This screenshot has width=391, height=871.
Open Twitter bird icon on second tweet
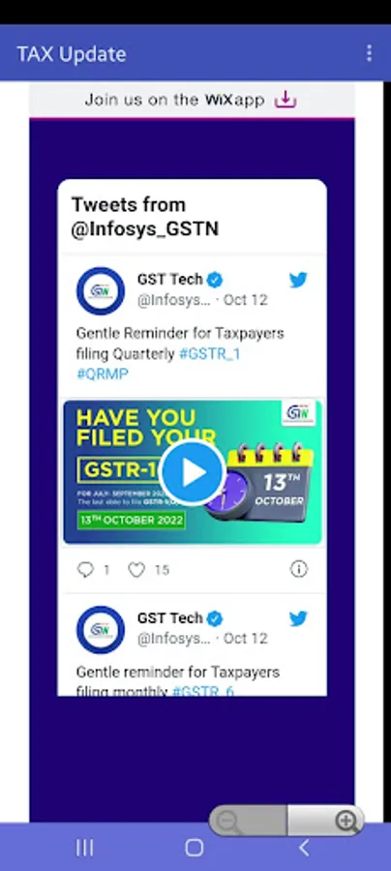(298, 618)
